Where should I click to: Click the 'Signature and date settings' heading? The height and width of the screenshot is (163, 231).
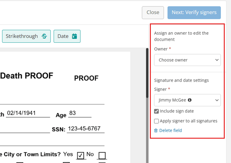tap(181, 80)
